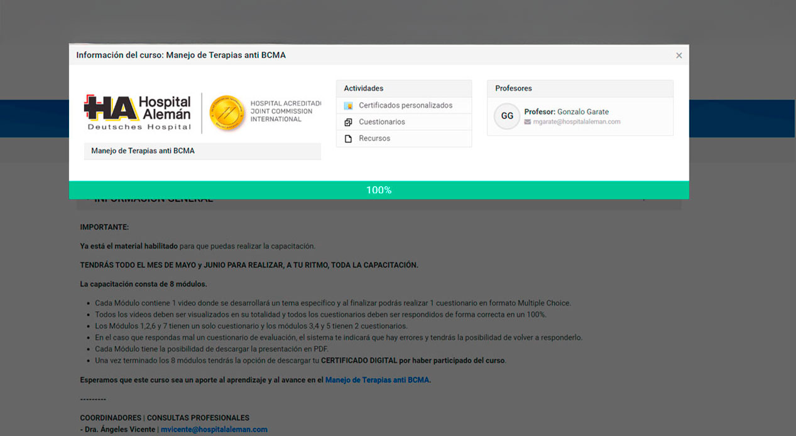Open the blue Manejo de Terapias anti BCMA link

coord(377,380)
